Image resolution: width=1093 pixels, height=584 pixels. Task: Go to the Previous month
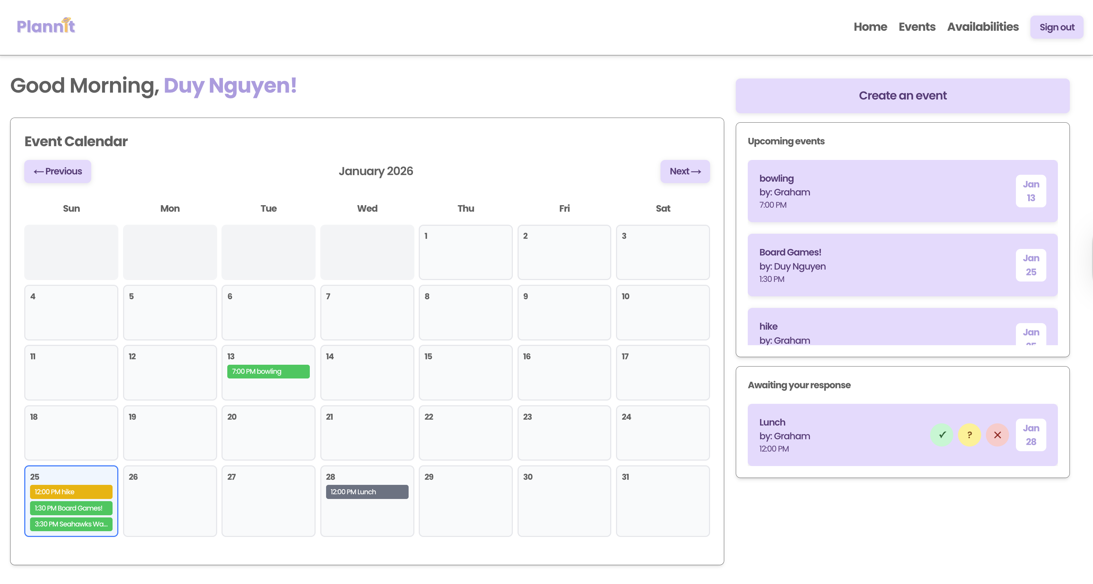pos(58,172)
